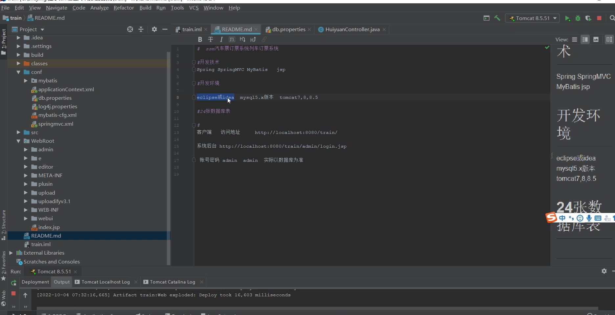Viewport: 615px width, 315px height.
Task: Toggle bold formatting in markdown toolbar
Action: tap(200, 39)
